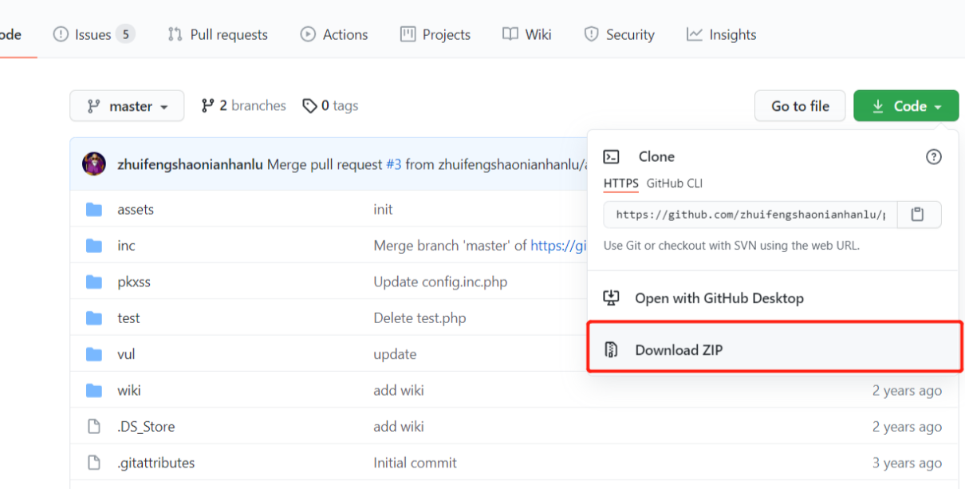Switch to the GitHub CLI clone tab
This screenshot has height=489, width=965.
coord(675,183)
